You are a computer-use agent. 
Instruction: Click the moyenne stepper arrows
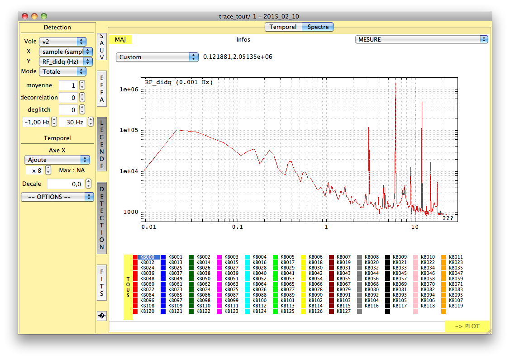tap(82, 85)
